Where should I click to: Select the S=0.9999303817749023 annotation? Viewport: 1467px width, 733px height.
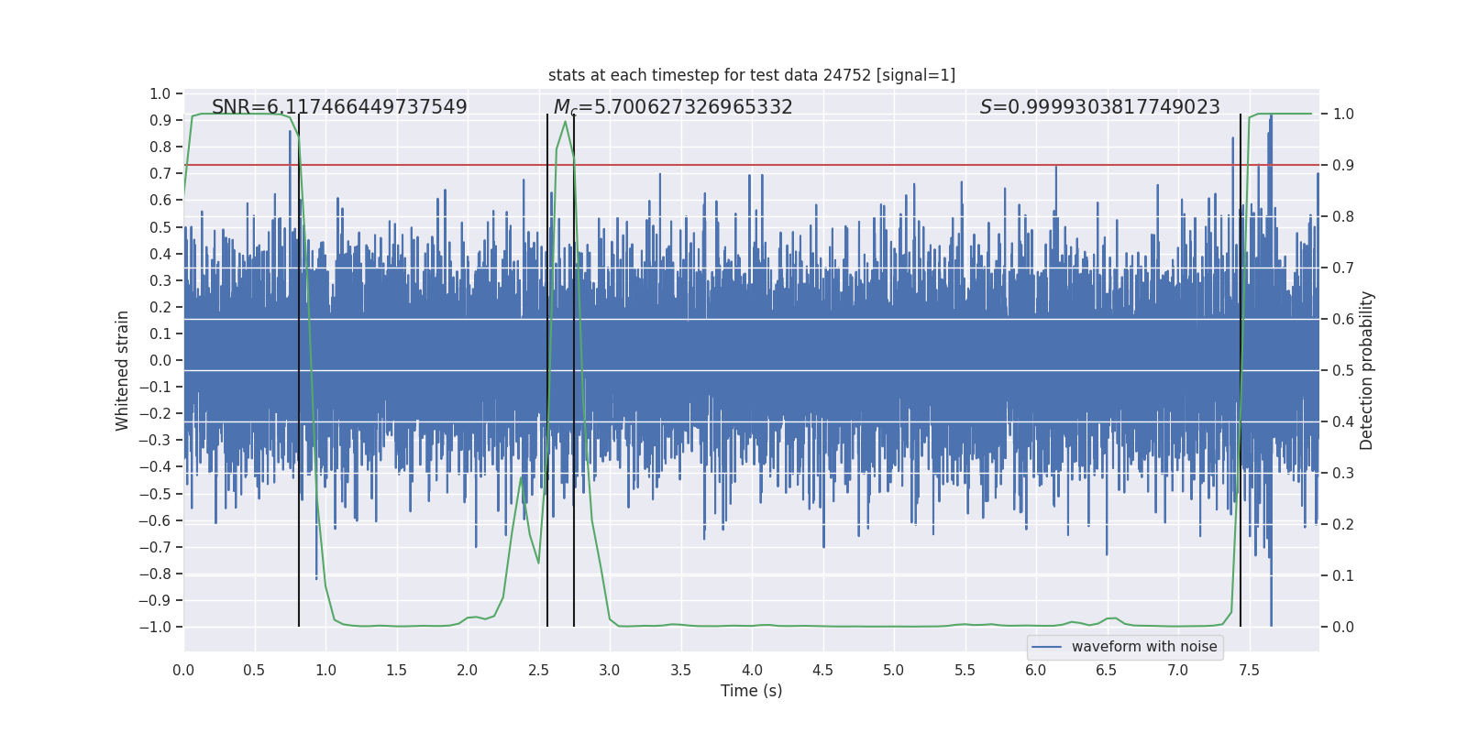tap(1100, 107)
